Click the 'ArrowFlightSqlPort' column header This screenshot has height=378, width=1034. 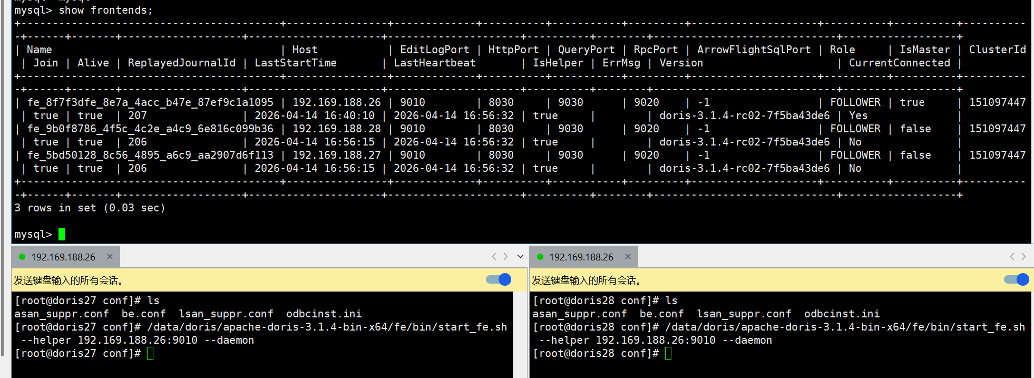[754, 50]
